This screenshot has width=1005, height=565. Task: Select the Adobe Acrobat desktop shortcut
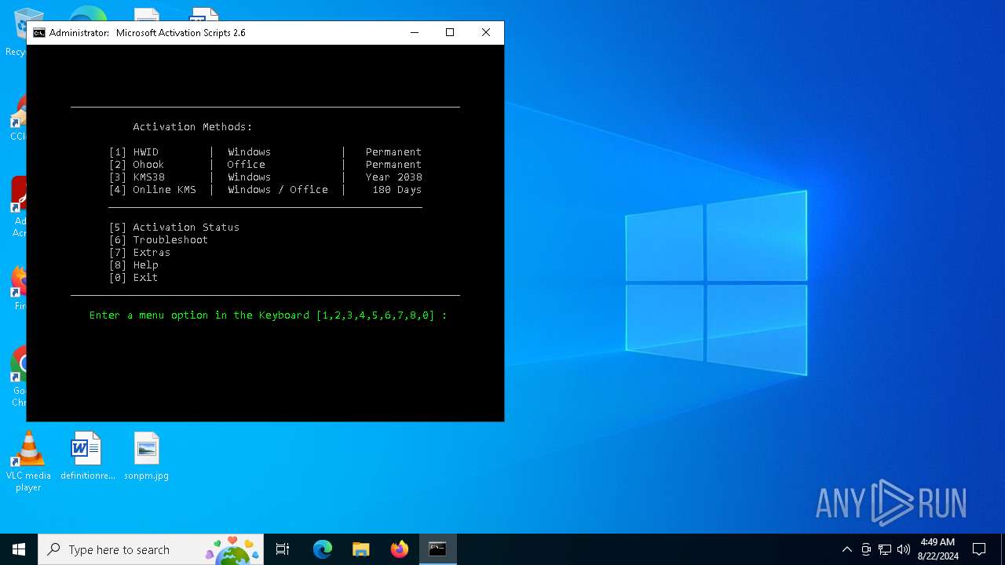pyautogui.click(x=19, y=206)
